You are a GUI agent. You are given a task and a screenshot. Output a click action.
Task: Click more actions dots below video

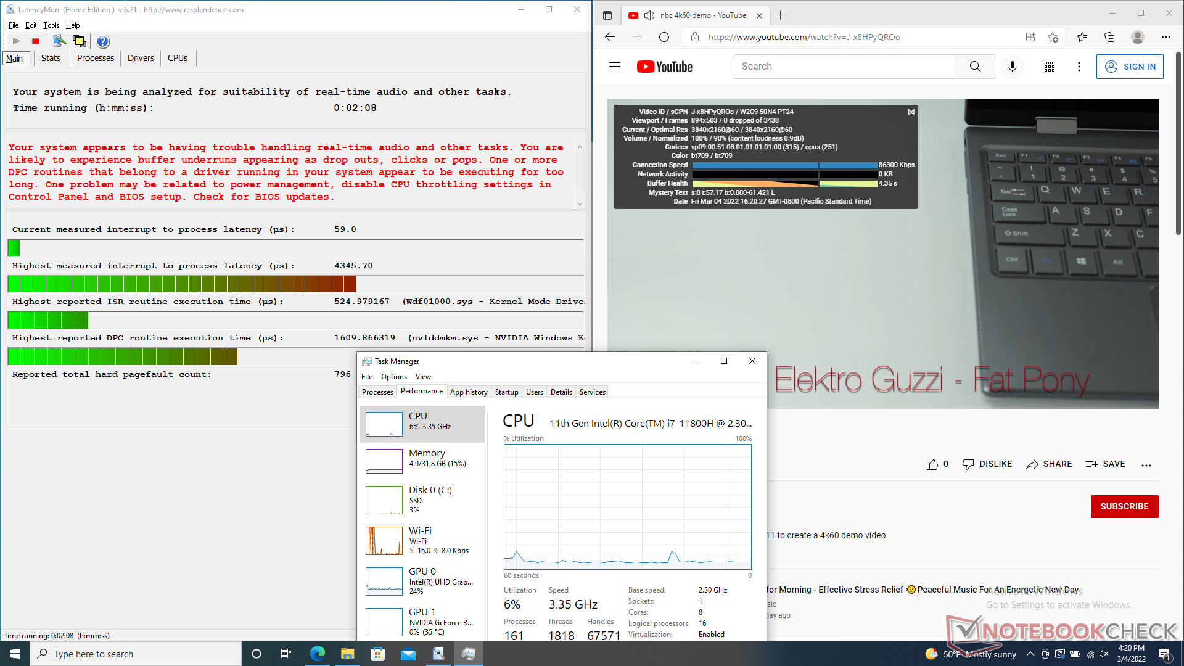(1146, 465)
